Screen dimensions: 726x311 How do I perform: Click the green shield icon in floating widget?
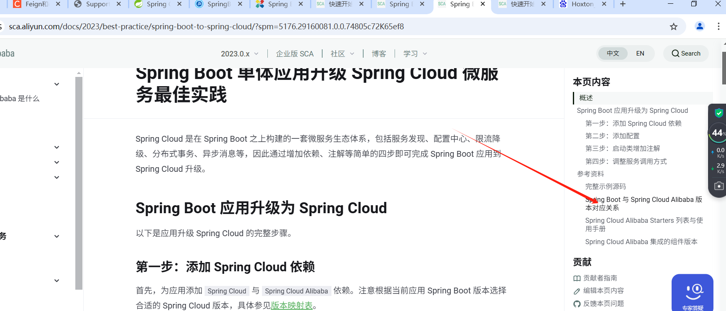pyautogui.click(x=719, y=113)
